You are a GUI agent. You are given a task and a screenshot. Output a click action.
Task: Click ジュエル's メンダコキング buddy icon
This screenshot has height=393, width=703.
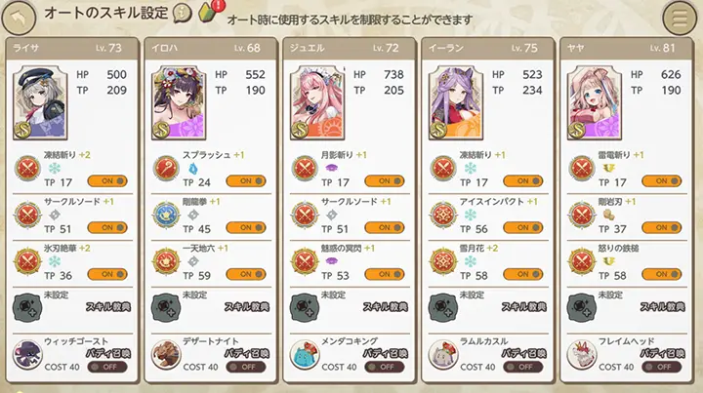(x=305, y=354)
